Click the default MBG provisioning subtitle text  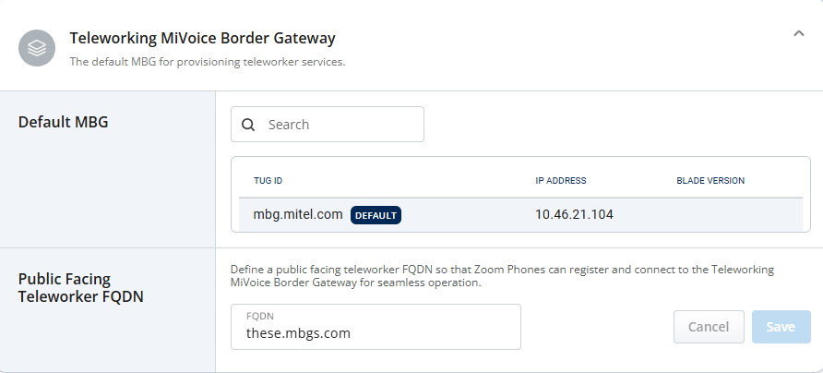click(208, 62)
